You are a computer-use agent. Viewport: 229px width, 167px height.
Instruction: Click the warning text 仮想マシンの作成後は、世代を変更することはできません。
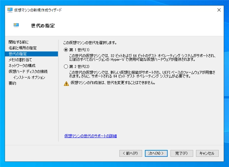pyautogui.click(x=113, y=83)
